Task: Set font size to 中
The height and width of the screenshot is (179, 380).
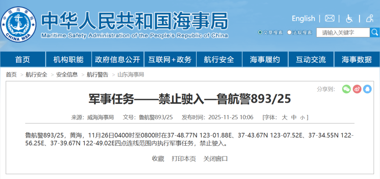Action: (294, 117)
